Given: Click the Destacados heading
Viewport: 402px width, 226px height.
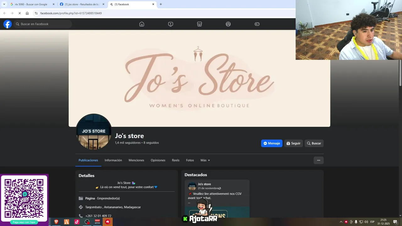Looking at the screenshot, I should 196,175.
